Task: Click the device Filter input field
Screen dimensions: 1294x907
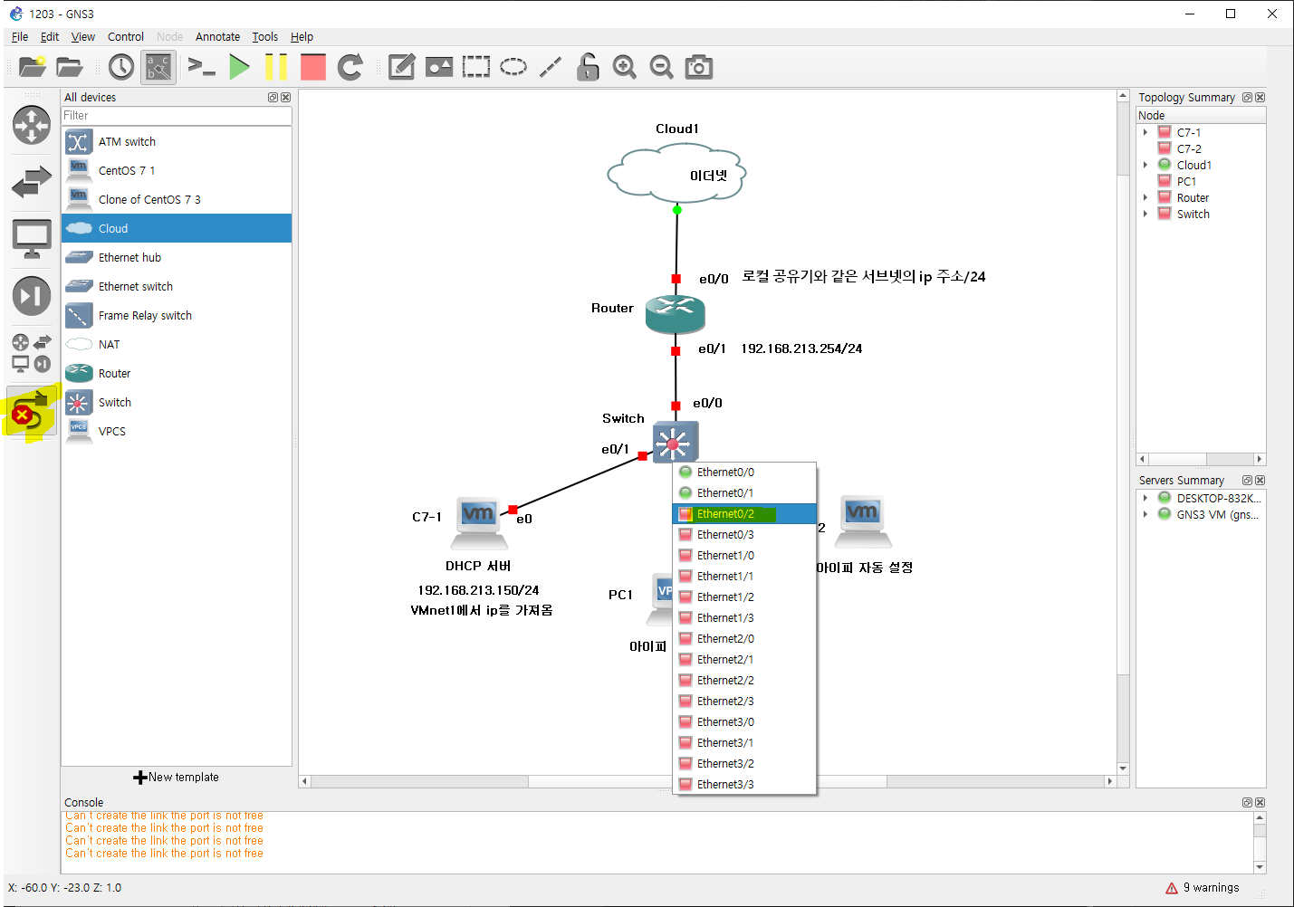Action: [x=177, y=116]
